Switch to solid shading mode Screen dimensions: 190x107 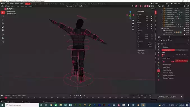tap(150, 6)
